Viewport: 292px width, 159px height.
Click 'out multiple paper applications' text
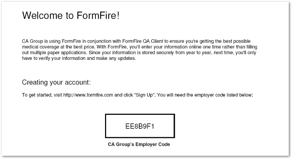[x=54, y=52]
